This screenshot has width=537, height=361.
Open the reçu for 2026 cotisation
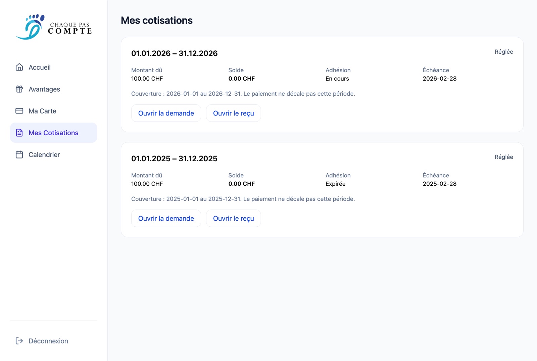(x=234, y=113)
